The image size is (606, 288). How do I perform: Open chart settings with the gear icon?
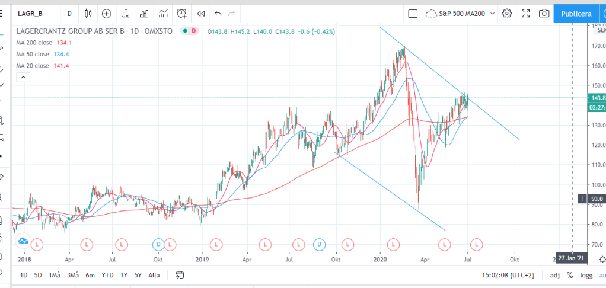tap(506, 13)
